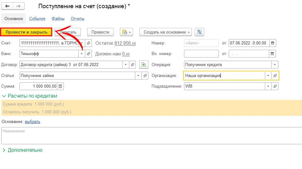Open calendar picker for document date

tap(272, 43)
